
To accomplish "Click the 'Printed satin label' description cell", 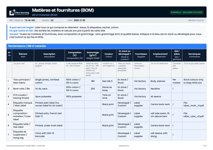I will click(x=49, y=104).
